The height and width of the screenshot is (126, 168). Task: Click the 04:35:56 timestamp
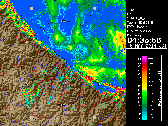pyautogui.click(x=144, y=40)
